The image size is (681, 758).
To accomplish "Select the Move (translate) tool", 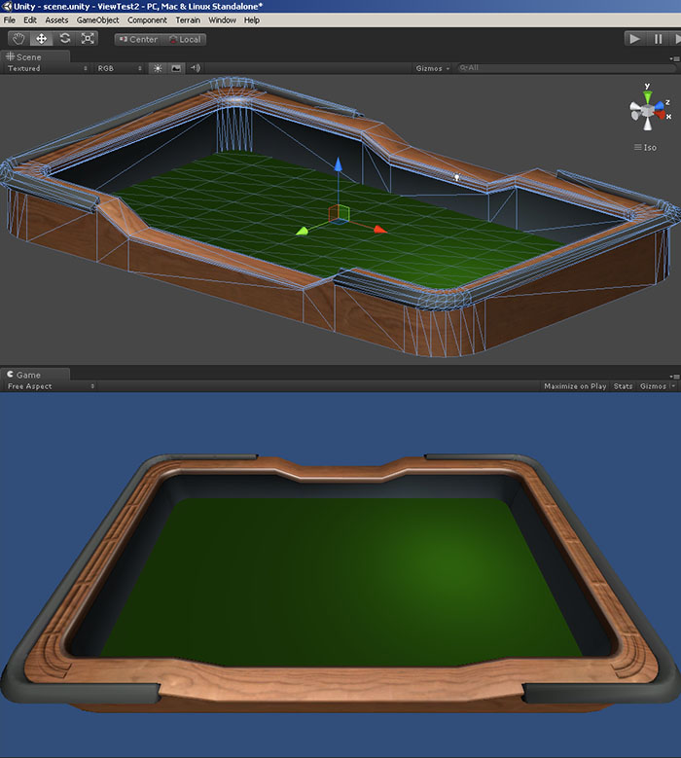I will click(42, 39).
